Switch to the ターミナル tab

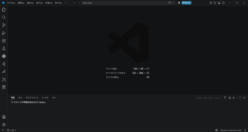coord(45,98)
